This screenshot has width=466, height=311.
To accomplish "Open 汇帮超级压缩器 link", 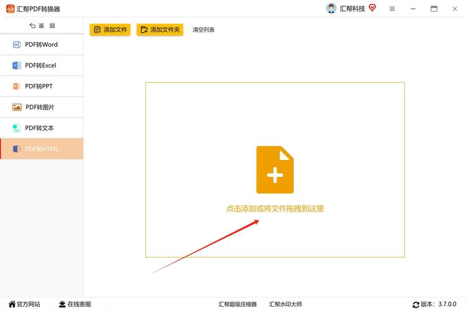I will click(x=237, y=304).
